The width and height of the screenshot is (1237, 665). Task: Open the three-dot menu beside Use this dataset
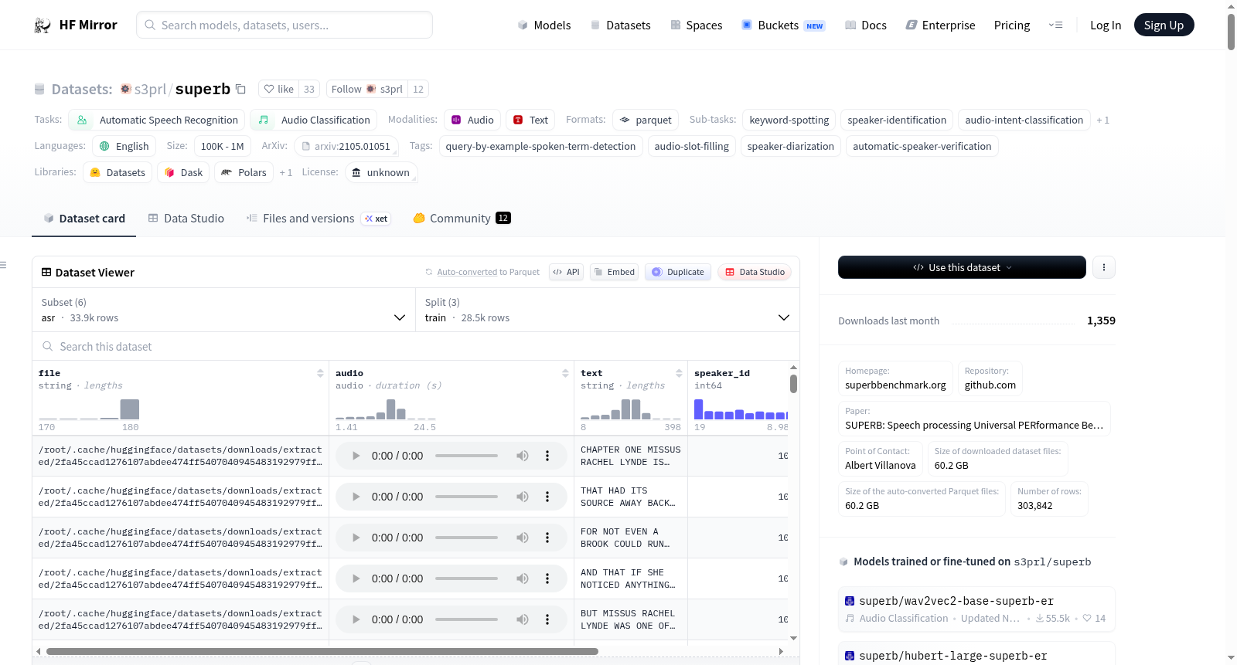1104,267
